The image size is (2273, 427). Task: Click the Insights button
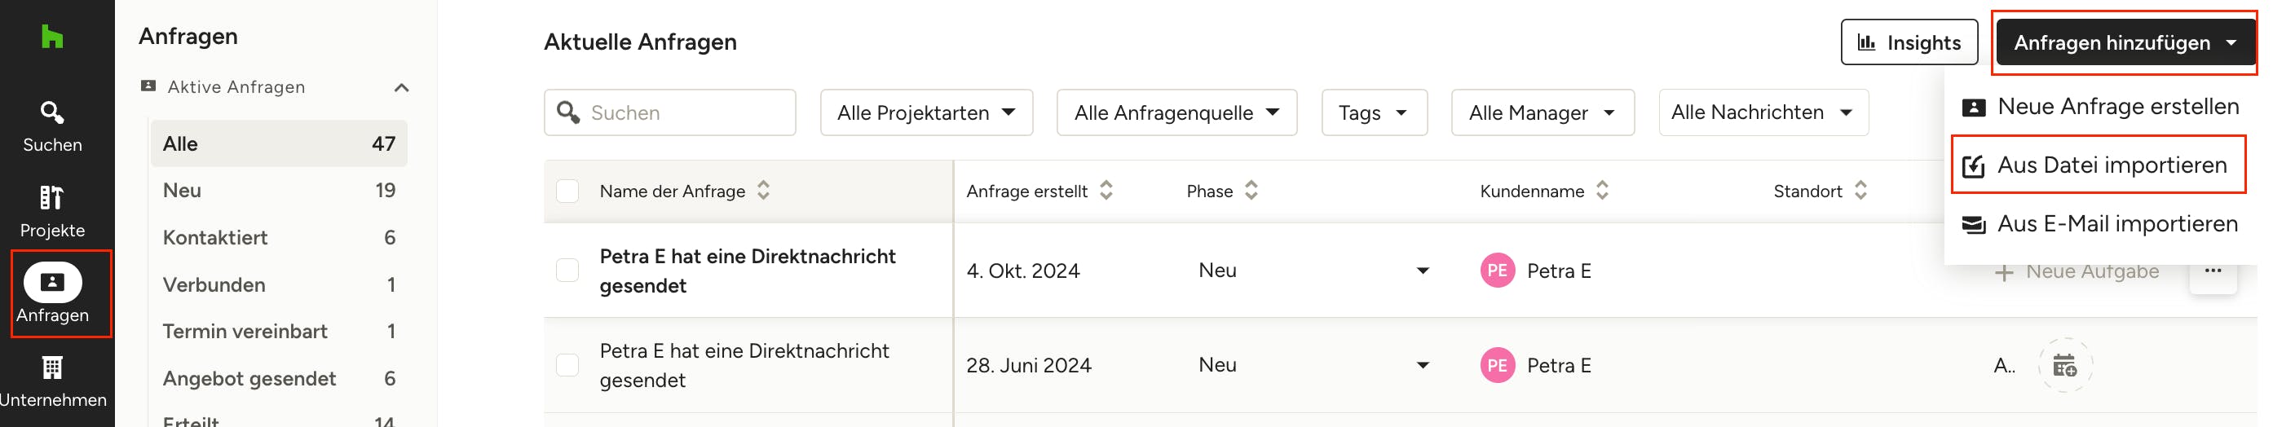click(x=1909, y=42)
